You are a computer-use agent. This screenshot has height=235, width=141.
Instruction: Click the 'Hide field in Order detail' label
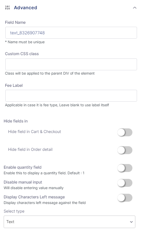[30, 150]
